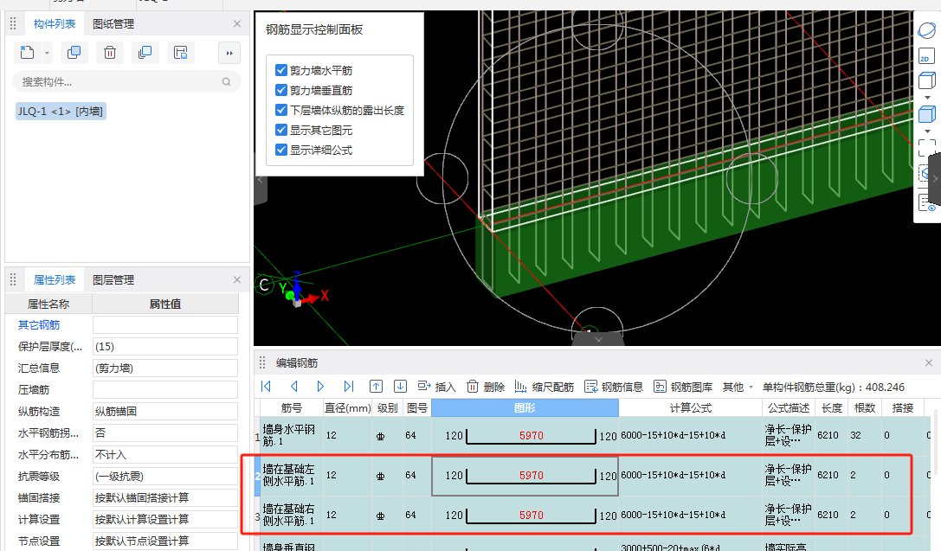Go to previous rebar row

tap(294, 387)
